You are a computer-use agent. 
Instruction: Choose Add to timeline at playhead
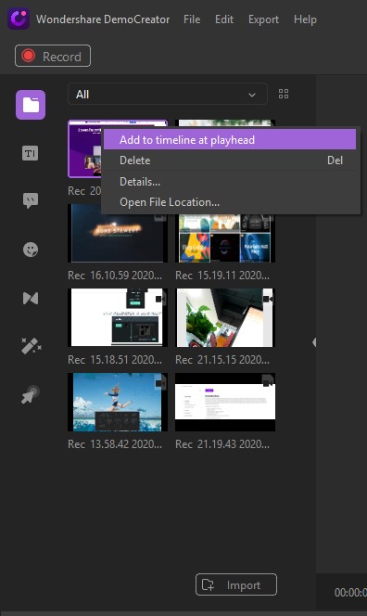click(x=230, y=140)
